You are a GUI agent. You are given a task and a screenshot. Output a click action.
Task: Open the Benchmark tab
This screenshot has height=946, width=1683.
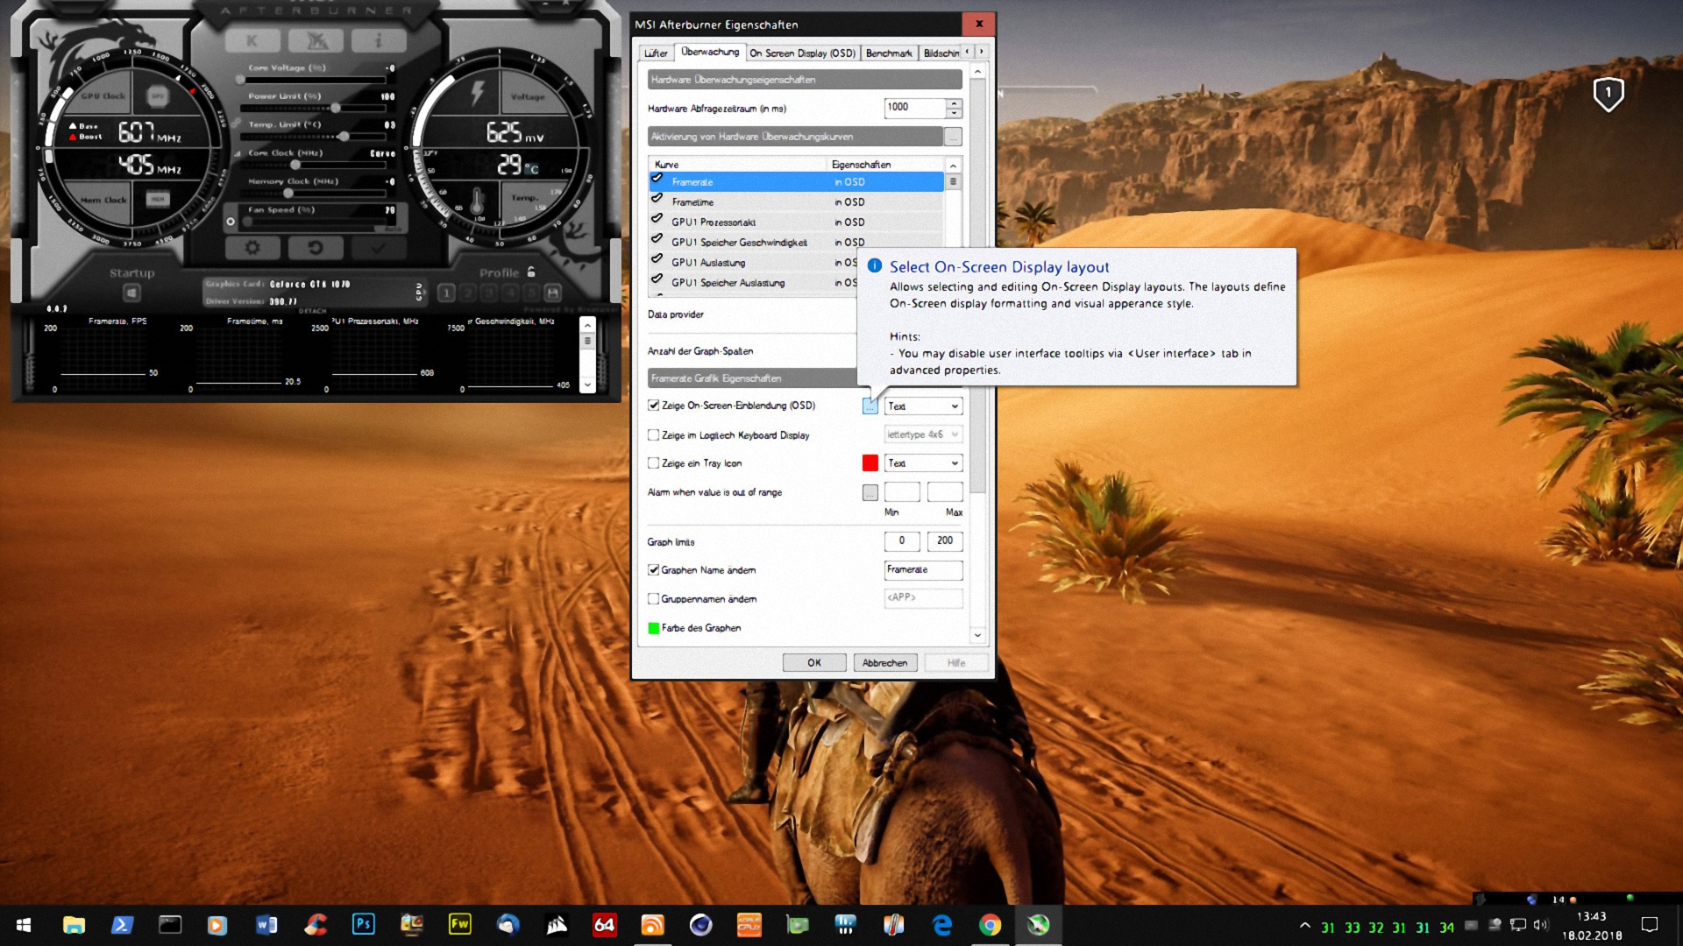pos(888,53)
